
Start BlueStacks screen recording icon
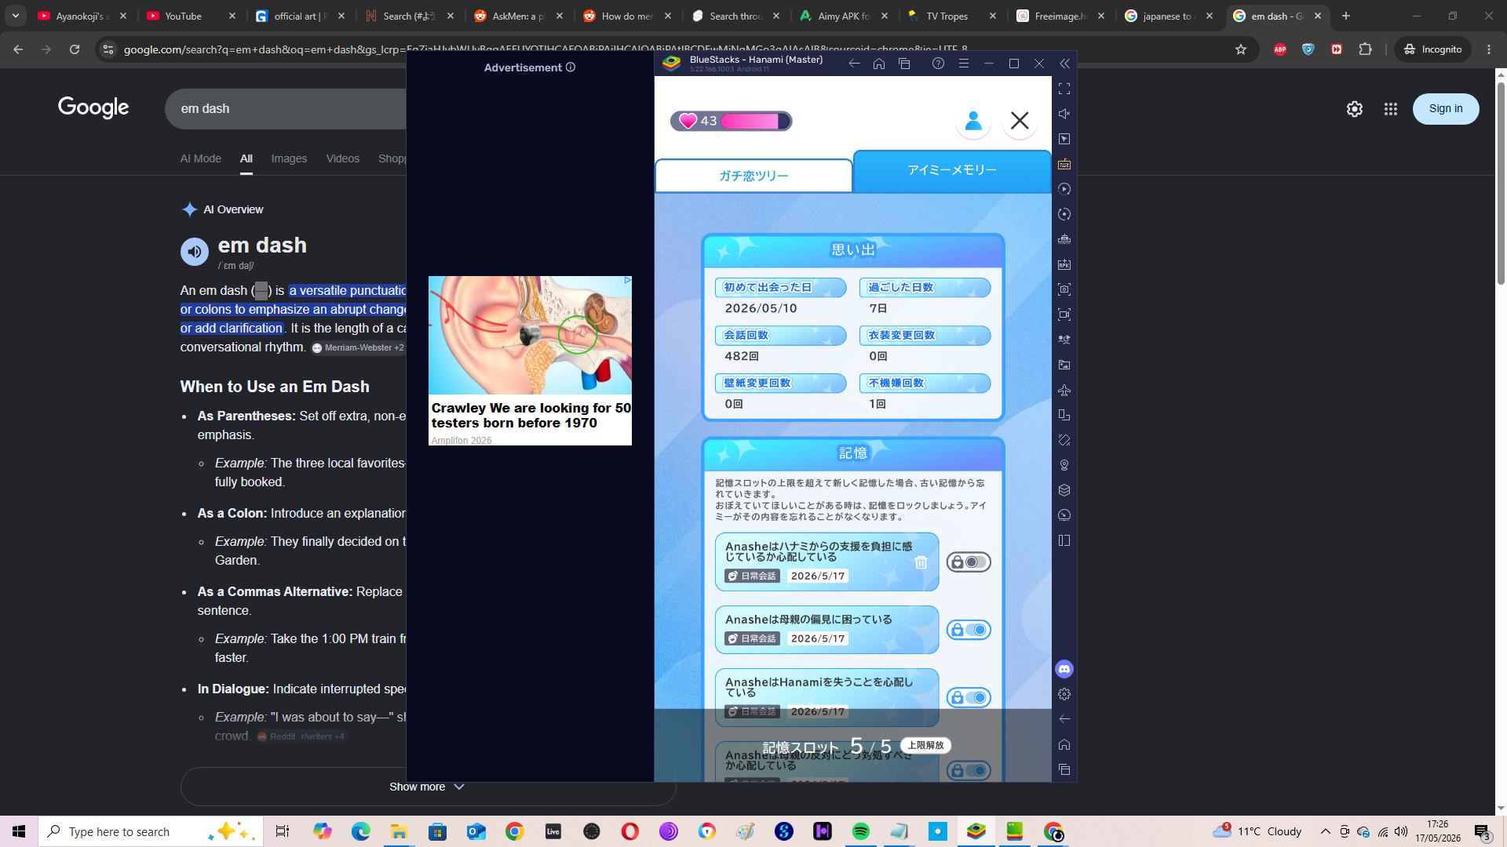(x=1064, y=314)
